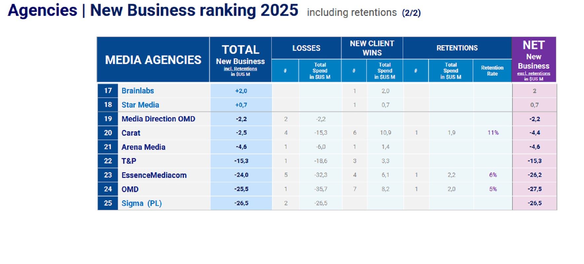The image size is (584, 264).
Task: Select EssenceMediacom retention rate 6%
Action: point(493,175)
